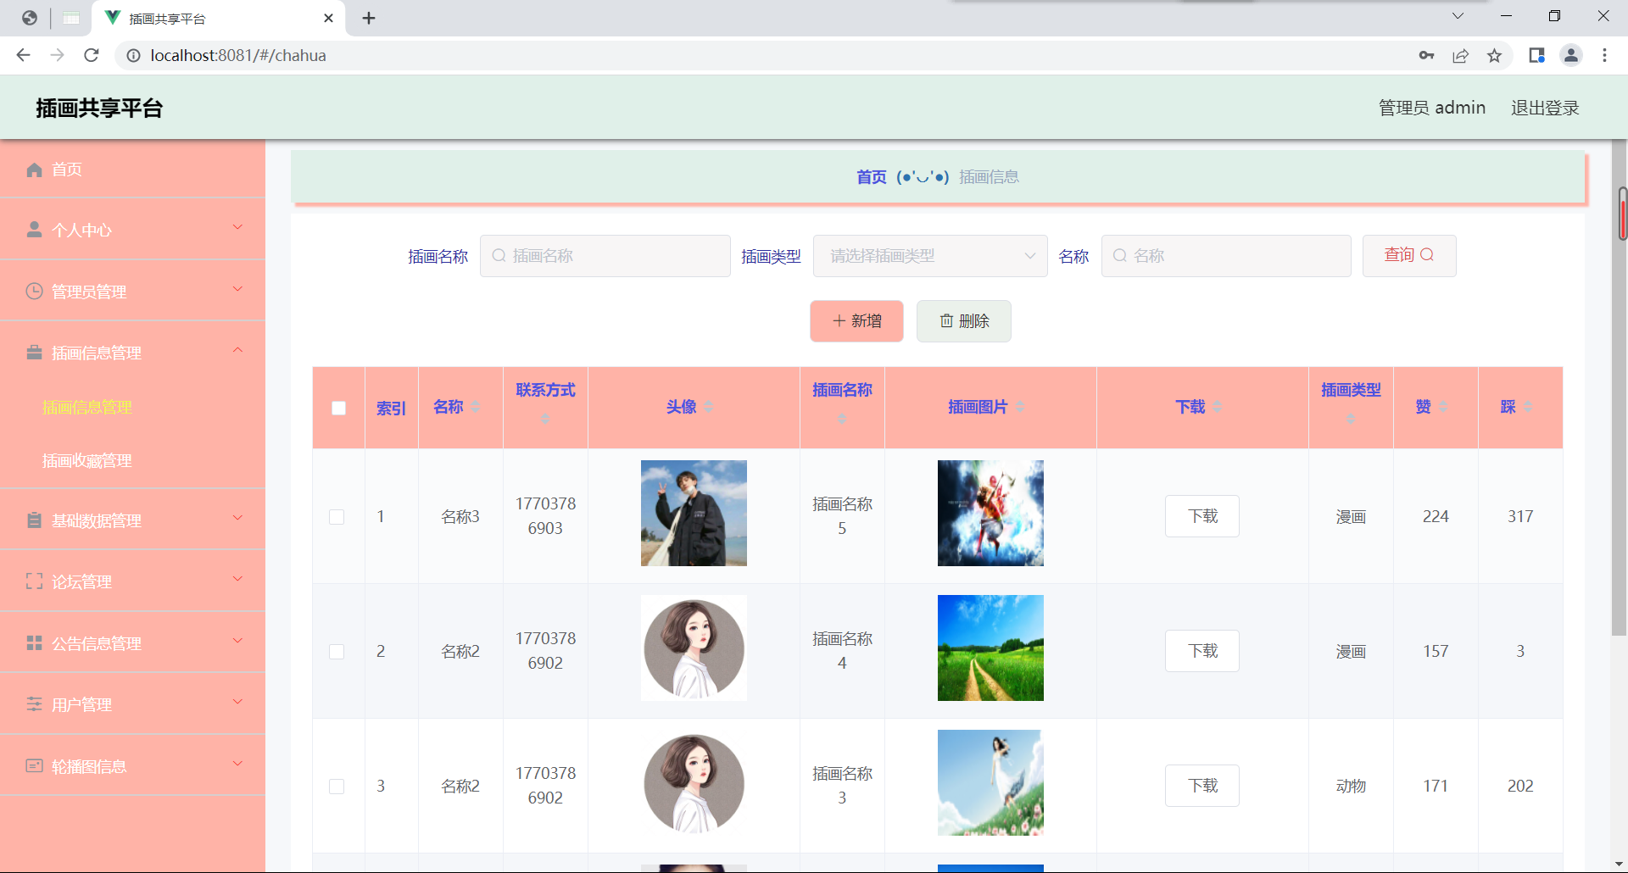Screen dimensions: 1628x873
Task: Click the 删除 delete button
Action: coord(964,321)
